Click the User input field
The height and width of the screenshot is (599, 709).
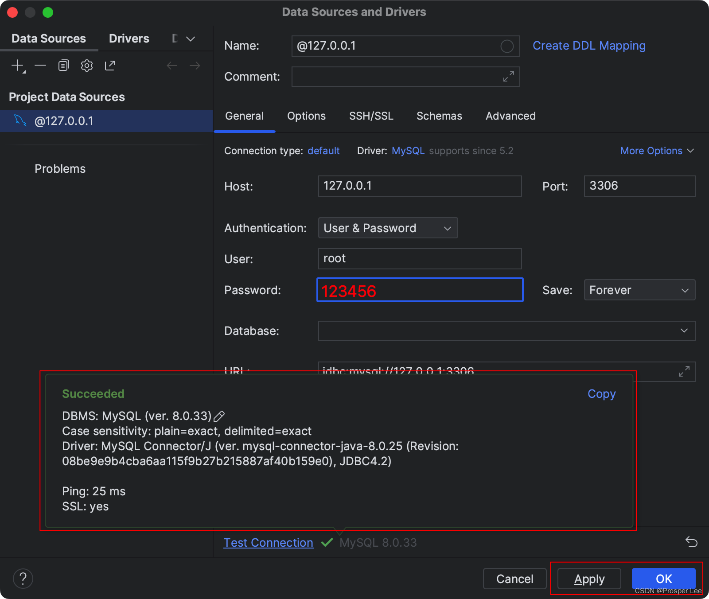(420, 259)
